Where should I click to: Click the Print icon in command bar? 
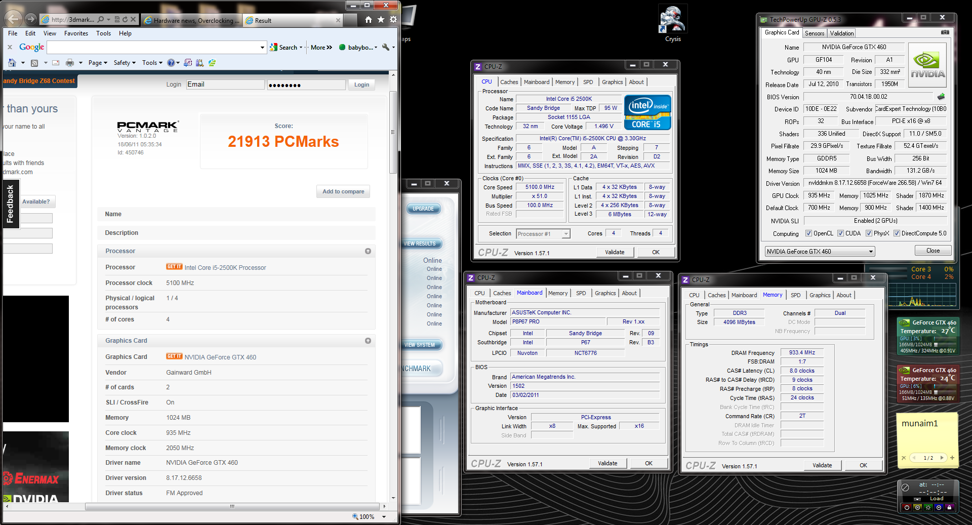point(70,63)
